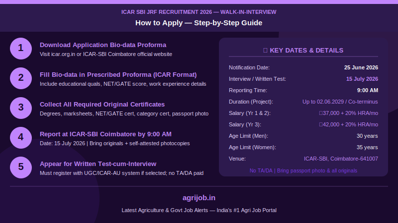The width and height of the screenshot is (398, 223).
Task: Click the step 4 number circle
Action: [x=21, y=138]
